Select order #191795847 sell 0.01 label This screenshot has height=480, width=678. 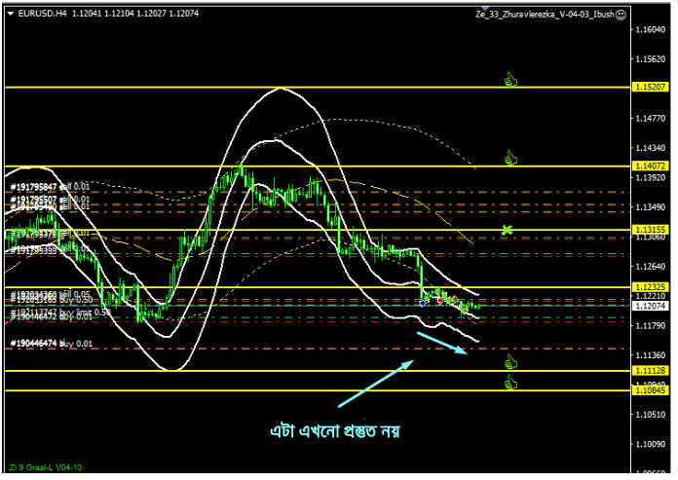[50, 186]
